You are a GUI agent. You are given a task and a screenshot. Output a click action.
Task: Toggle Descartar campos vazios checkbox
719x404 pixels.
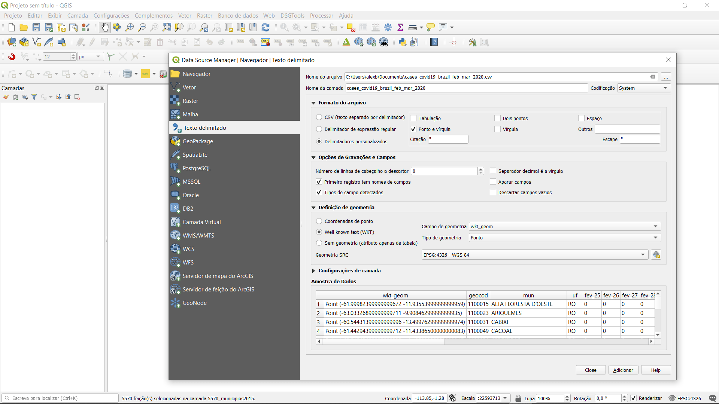[x=493, y=192]
